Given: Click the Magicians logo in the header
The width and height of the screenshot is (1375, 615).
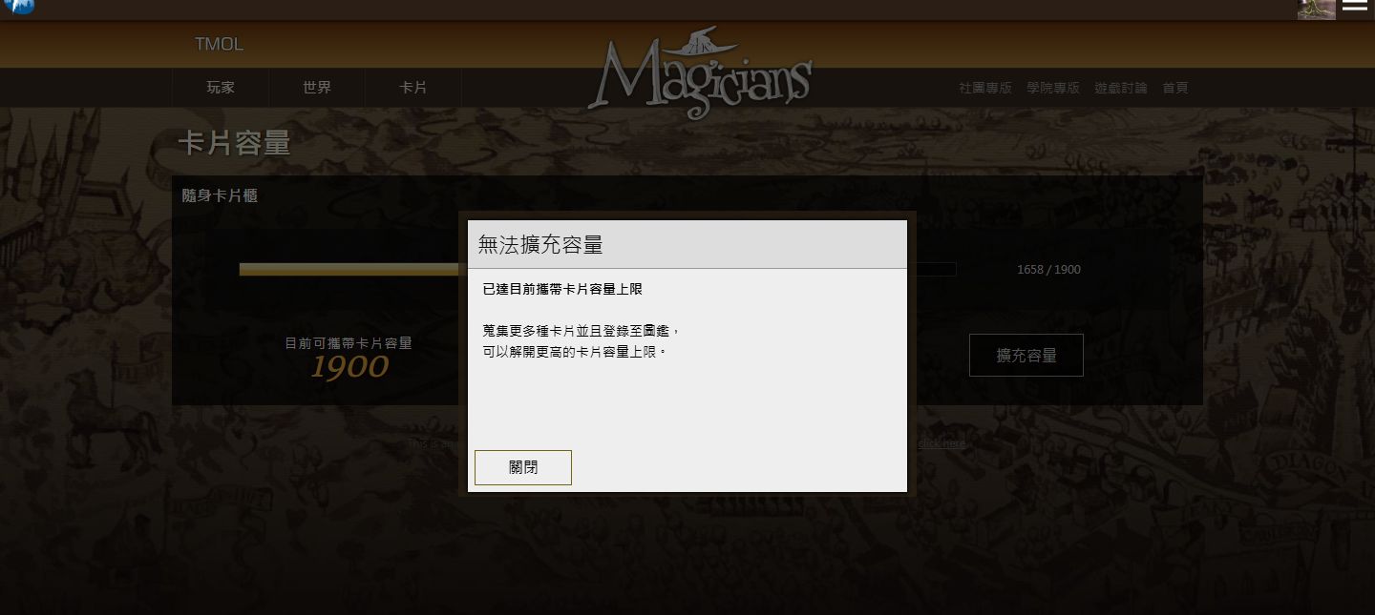Looking at the screenshot, I should point(700,73).
